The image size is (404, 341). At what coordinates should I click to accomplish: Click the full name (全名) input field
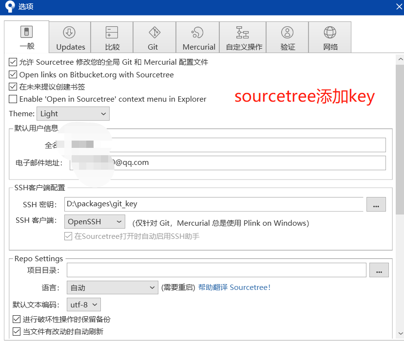228,145
